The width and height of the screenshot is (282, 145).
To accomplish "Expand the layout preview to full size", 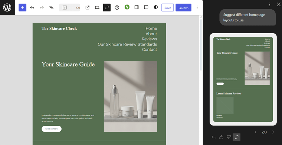I will [236, 137].
